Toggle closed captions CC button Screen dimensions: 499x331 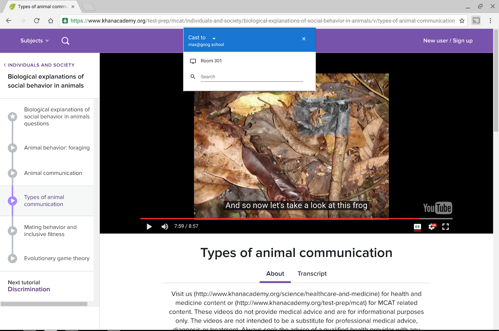click(417, 227)
